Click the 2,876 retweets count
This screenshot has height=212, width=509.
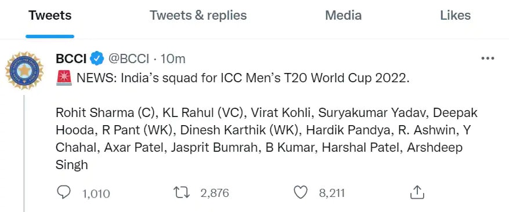coord(215,193)
